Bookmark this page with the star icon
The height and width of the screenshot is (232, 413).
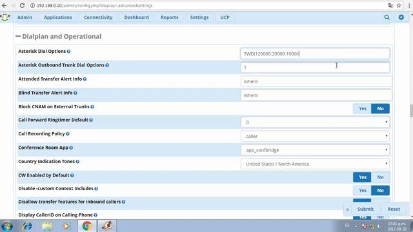tap(399, 6)
